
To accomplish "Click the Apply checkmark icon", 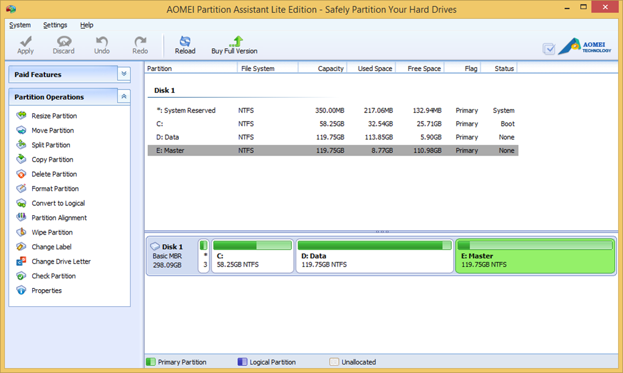I will pos(26,41).
